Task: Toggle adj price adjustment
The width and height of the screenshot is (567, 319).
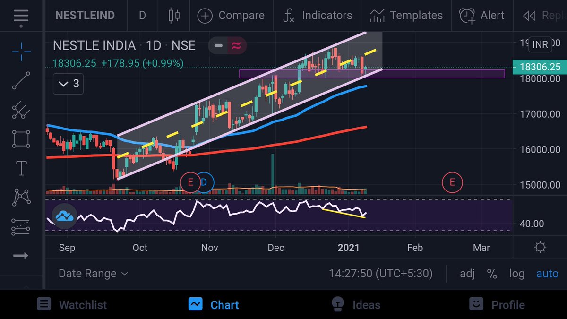Action: point(468,273)
